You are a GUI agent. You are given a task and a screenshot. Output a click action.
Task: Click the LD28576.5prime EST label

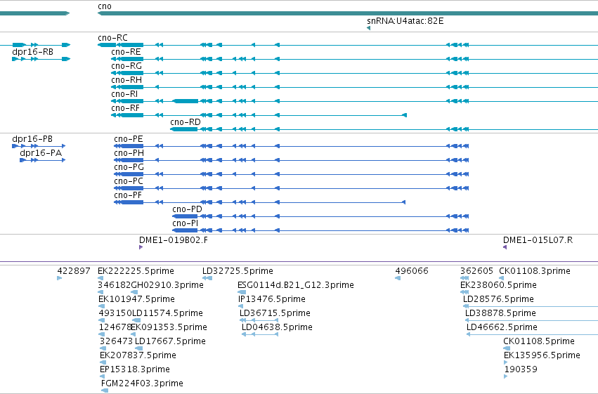498,299
